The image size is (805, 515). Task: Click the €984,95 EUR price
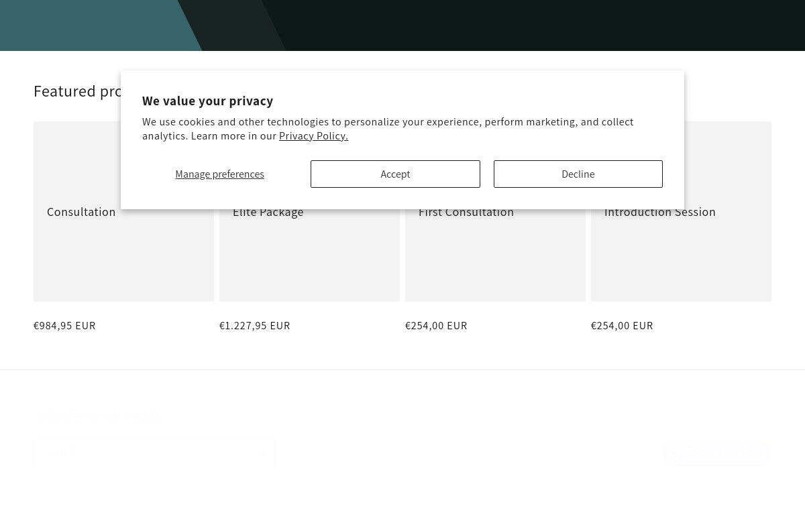(x=64, y=325)
